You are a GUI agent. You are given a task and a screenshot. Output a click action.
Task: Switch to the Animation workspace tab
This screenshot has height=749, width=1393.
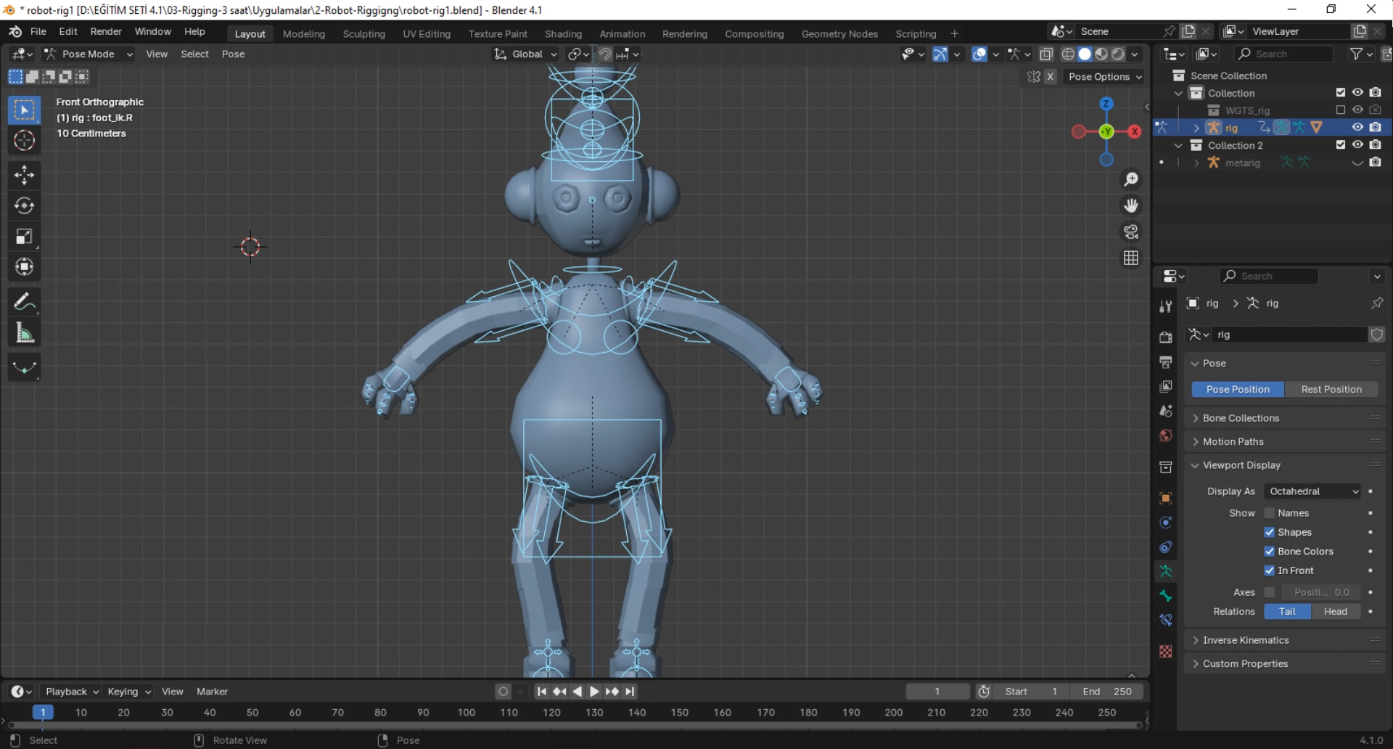click(x=622, y=33)
